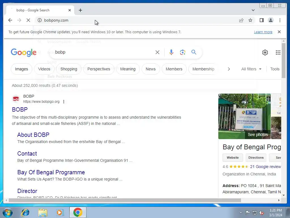
Task: Open Windows Explorer from taskbar
Action: (x=43, y=212)
